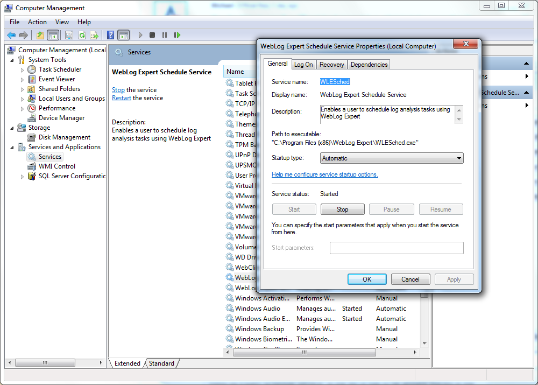Expand the Event Viewer node arrow
The image size is (538, 385).
(22, 79)
